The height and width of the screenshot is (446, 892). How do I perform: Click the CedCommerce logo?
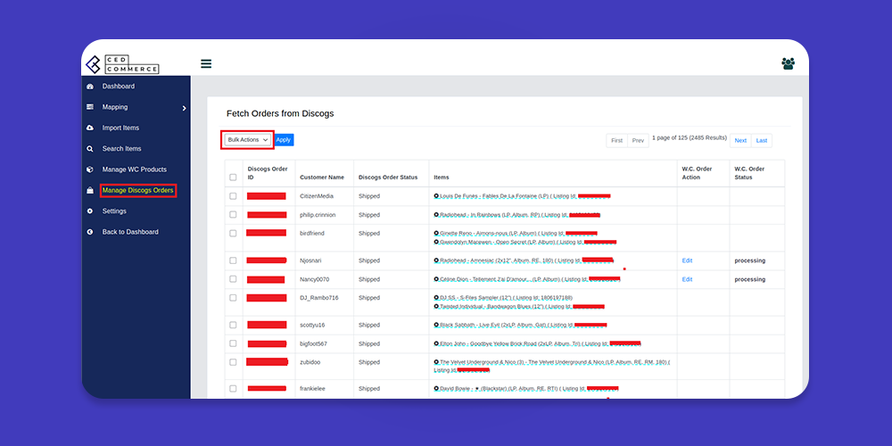[x=121, y=64]
